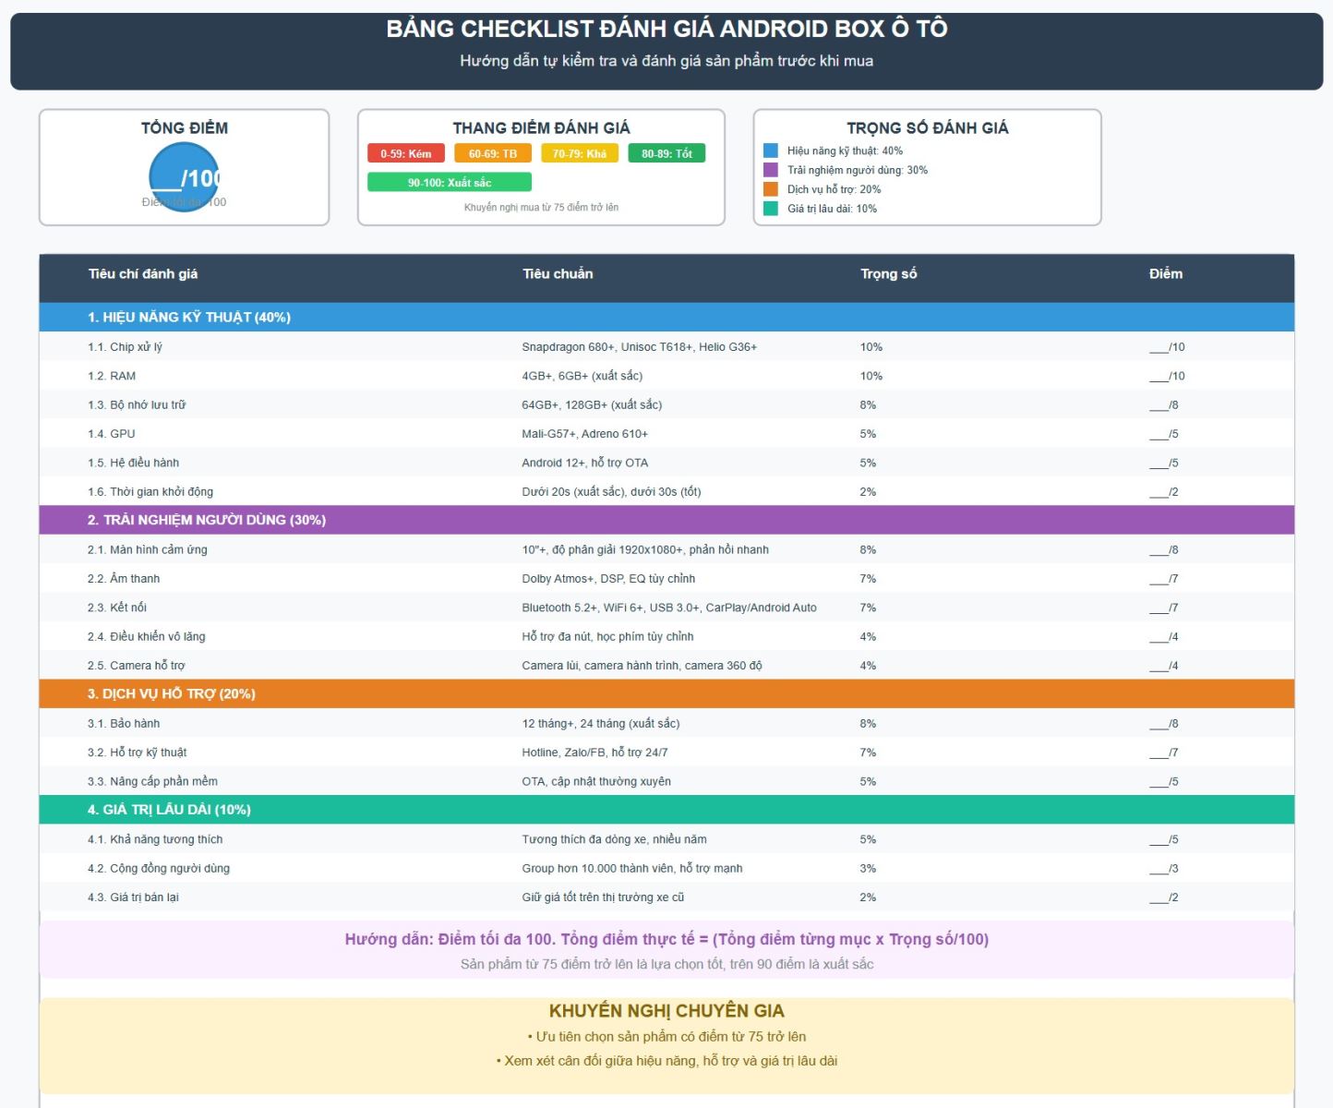Click the score blank for Cộng đồng người dùng

pyautogui.click(x=1164, y=868)
